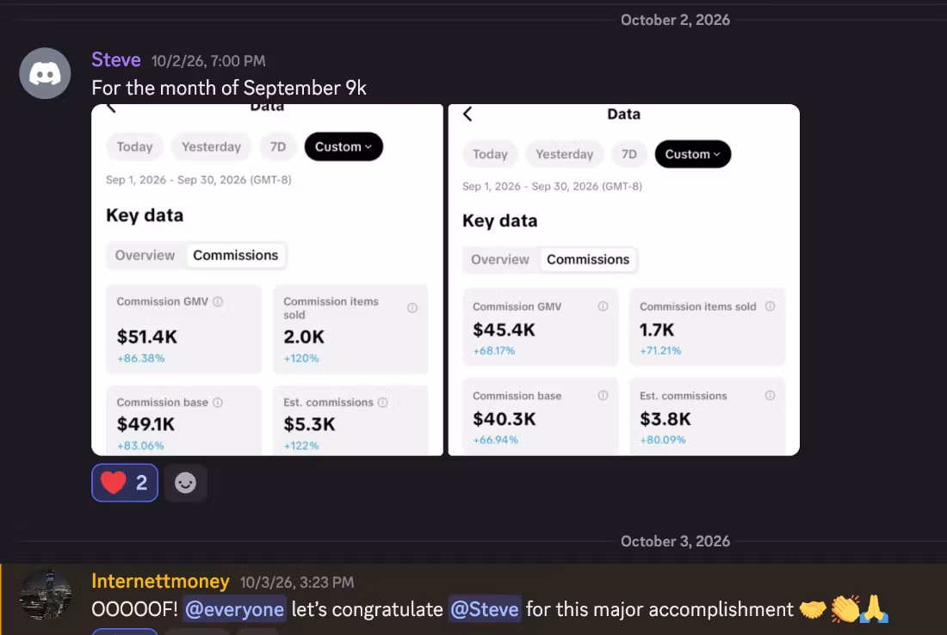Click info icon beside left Commission base
This screenshot has height=635, width=947.
pyautogui.click(x=218, y=402)
